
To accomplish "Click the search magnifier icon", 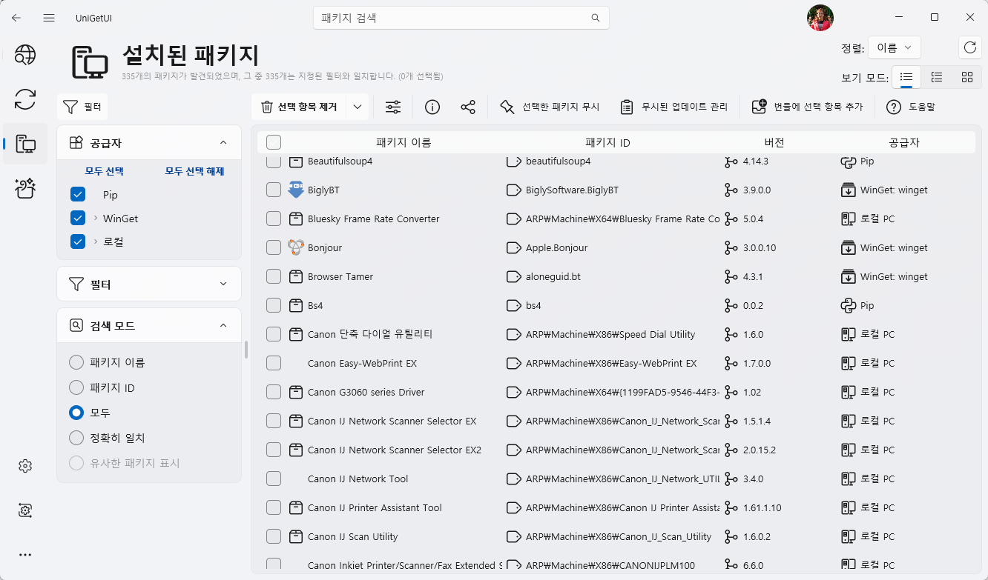I will coord(596,18).
